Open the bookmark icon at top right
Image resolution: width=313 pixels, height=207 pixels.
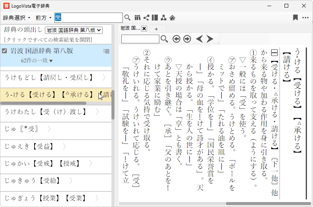[295, 18]
